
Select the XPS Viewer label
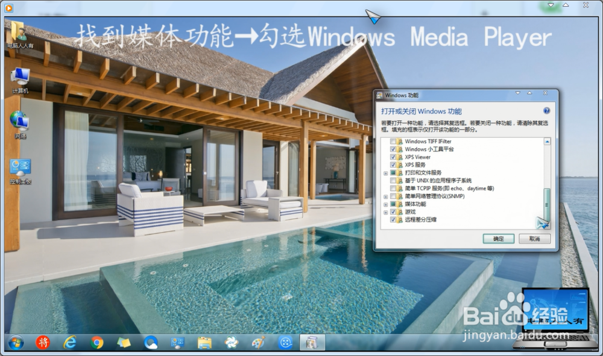418,157
